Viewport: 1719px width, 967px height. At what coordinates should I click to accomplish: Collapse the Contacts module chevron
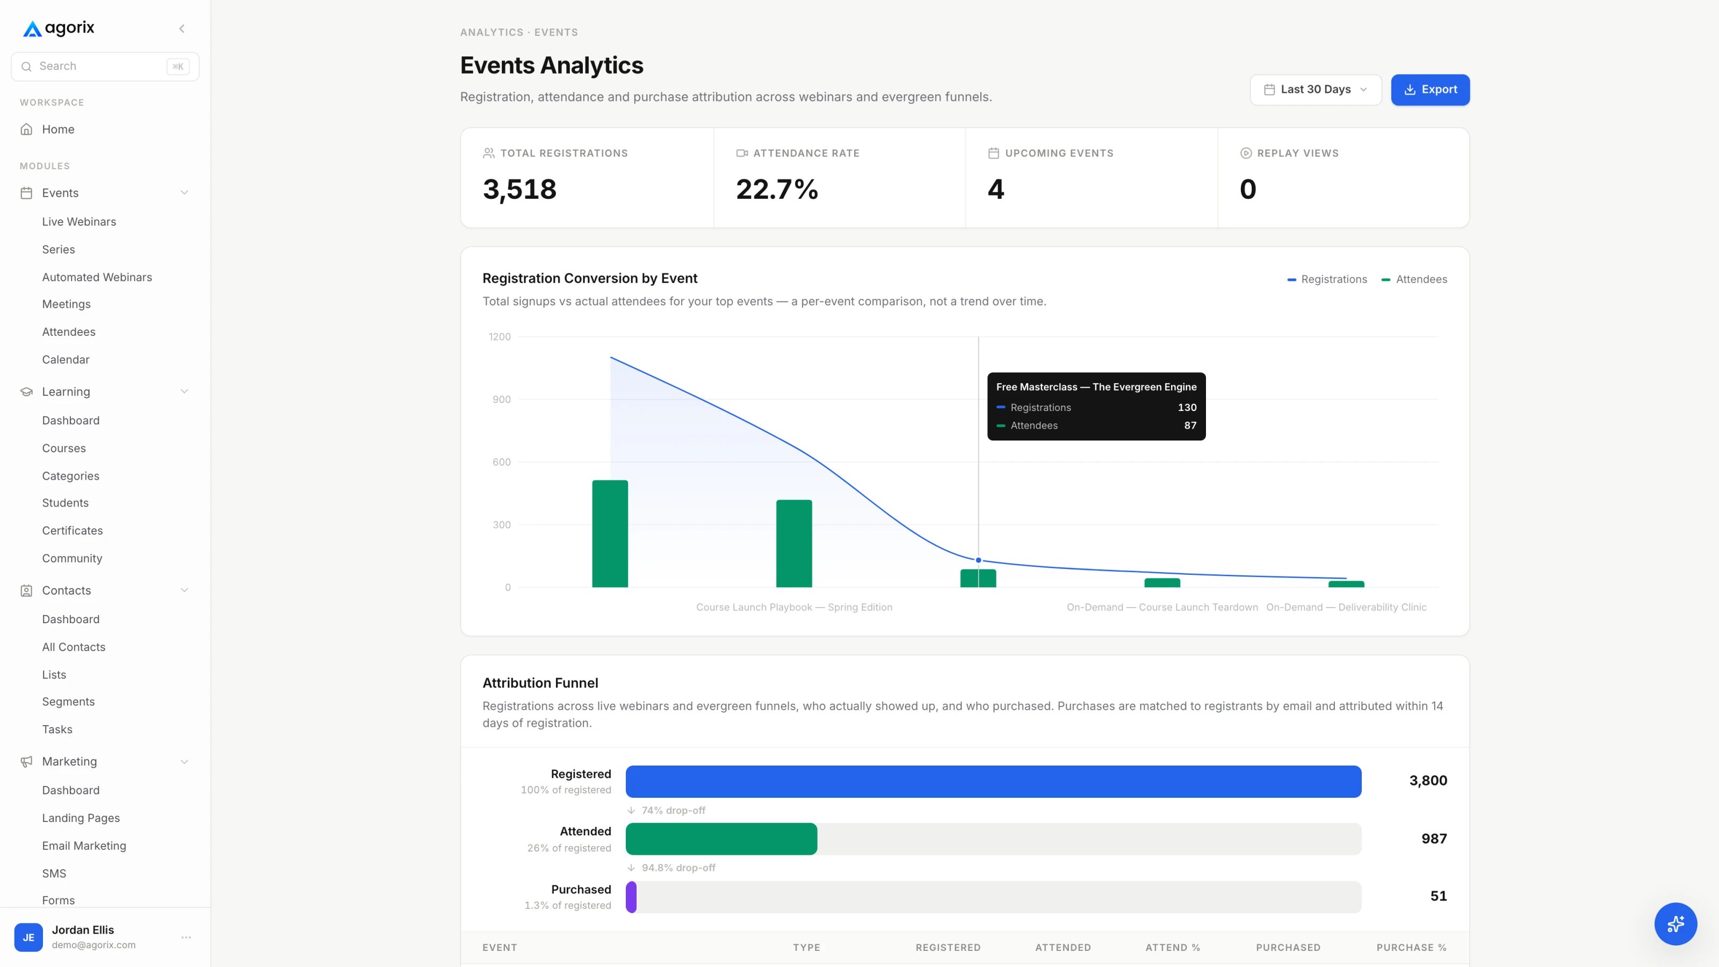click(x=184, y=590)
